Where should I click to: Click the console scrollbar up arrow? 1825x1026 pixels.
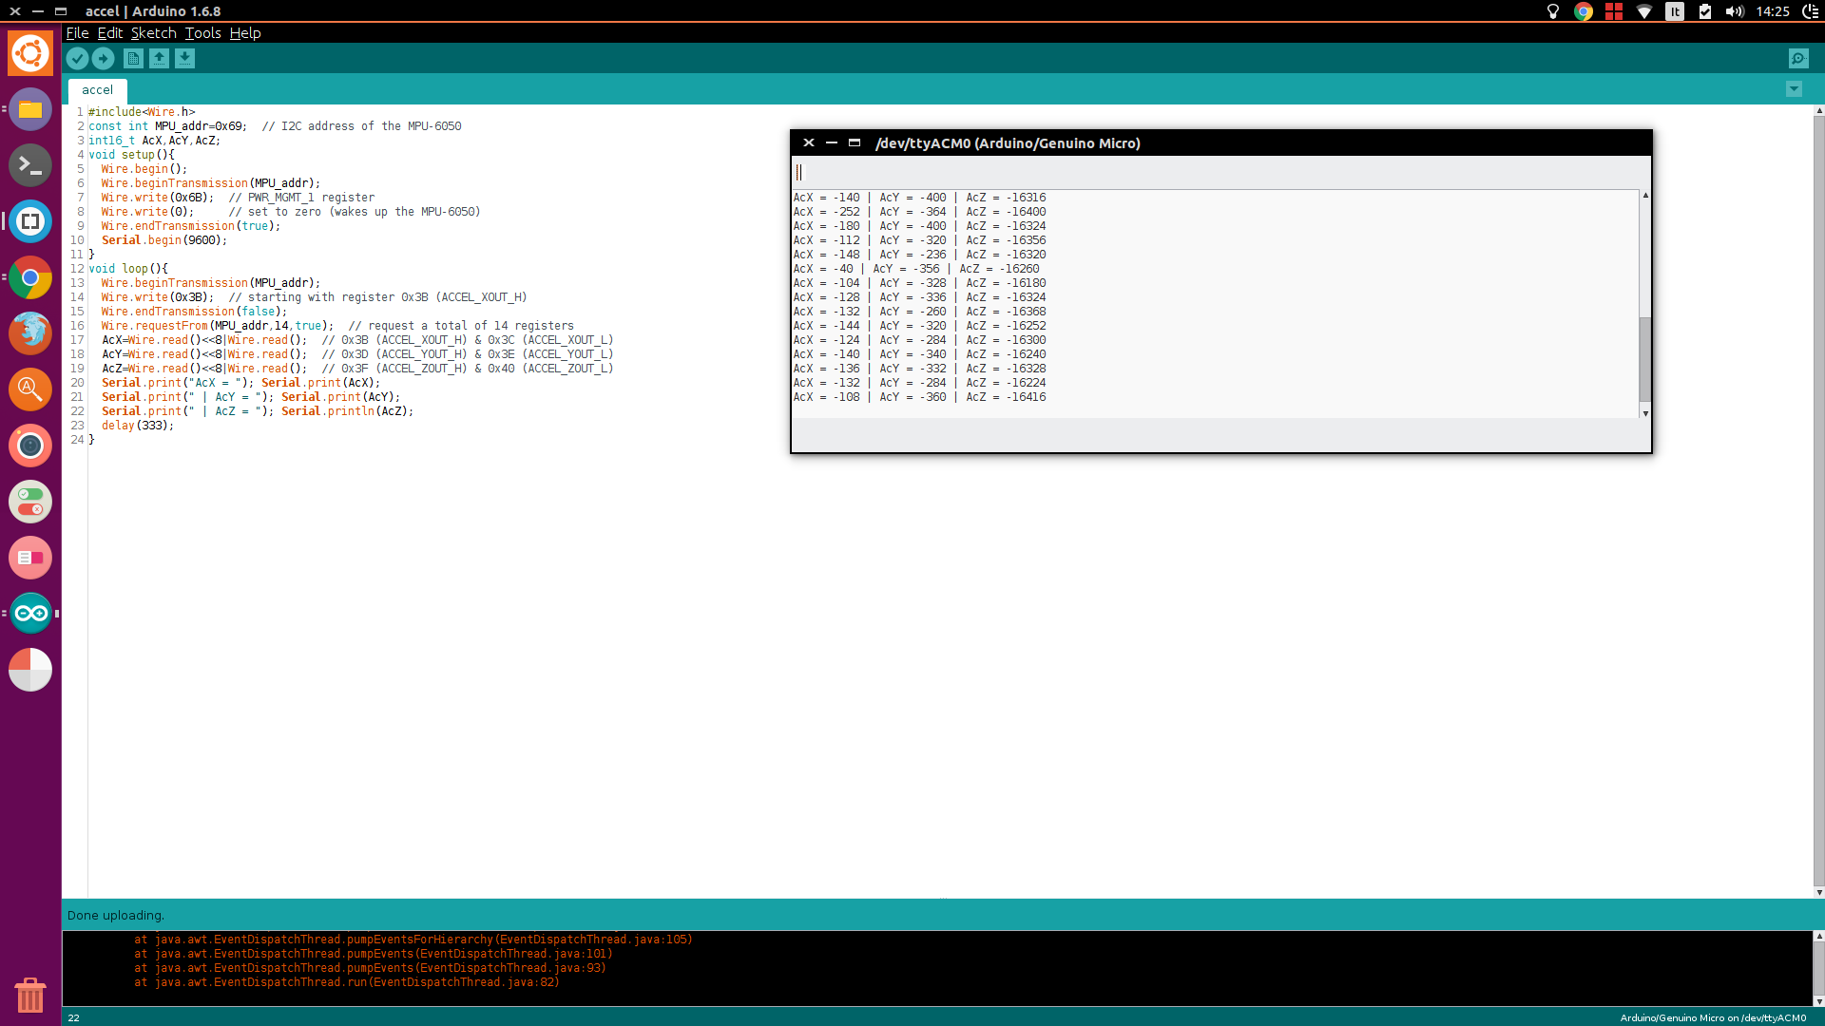tap(1818, 937)
